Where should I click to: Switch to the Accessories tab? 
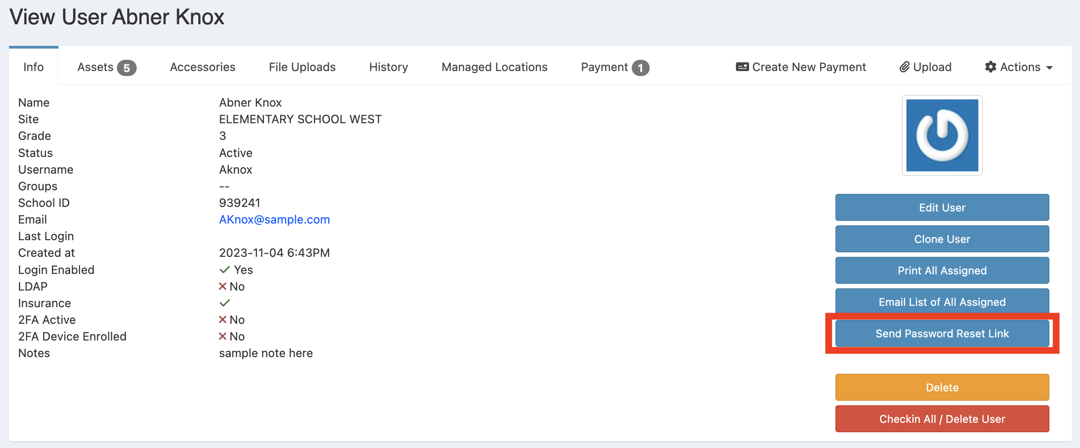click(202, 67)
